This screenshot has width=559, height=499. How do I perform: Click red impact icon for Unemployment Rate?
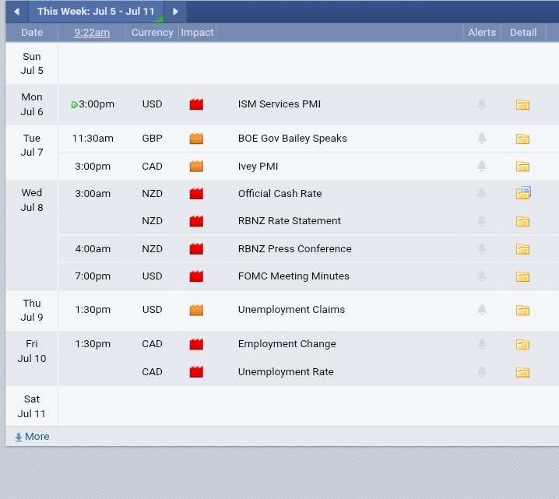coord(196,372)
